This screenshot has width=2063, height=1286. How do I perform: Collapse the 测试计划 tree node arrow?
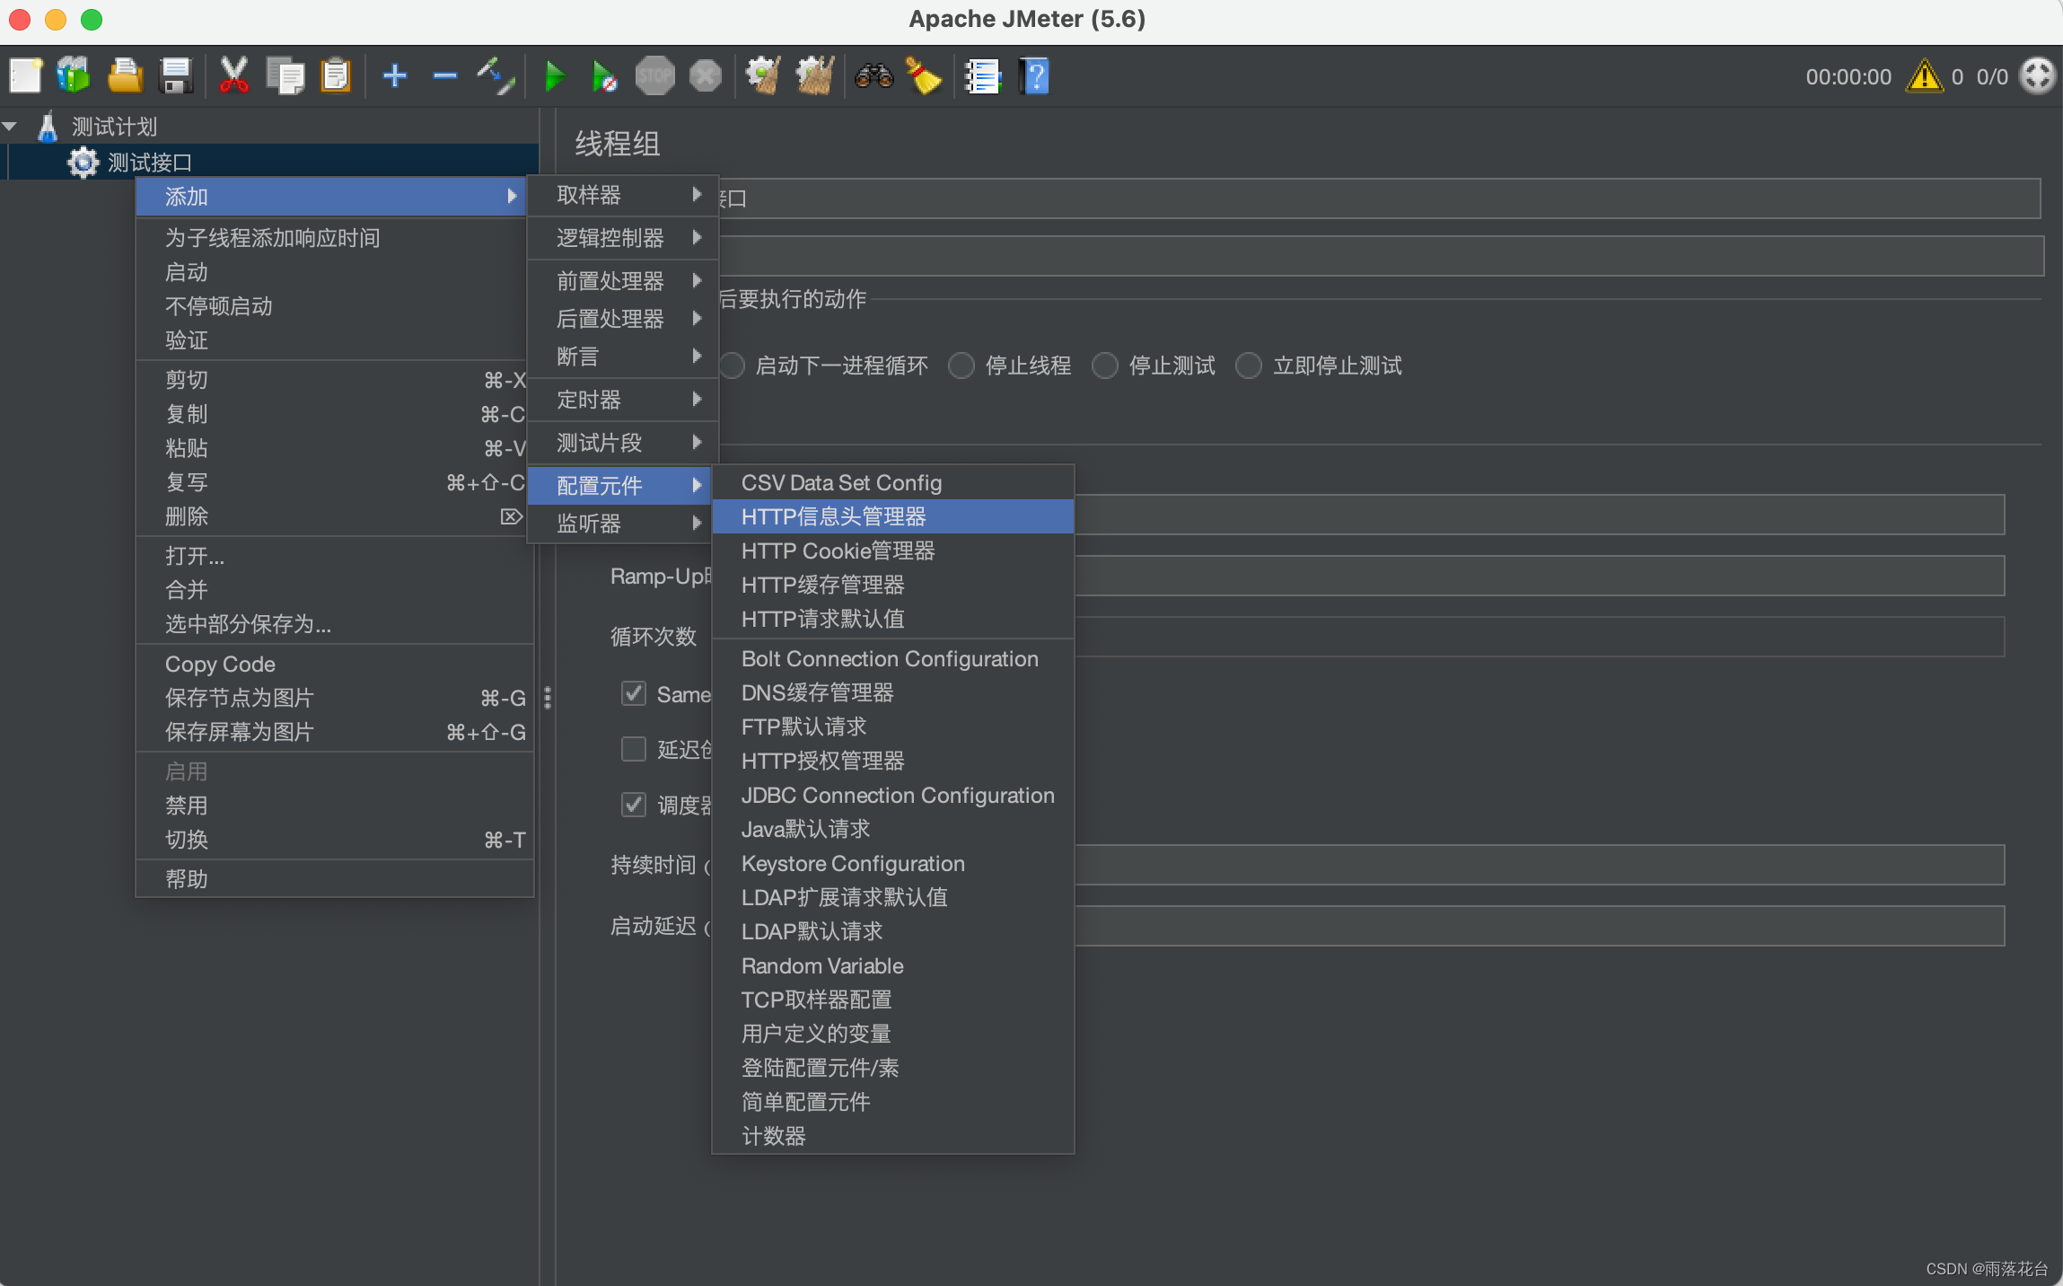click(11, 127)
